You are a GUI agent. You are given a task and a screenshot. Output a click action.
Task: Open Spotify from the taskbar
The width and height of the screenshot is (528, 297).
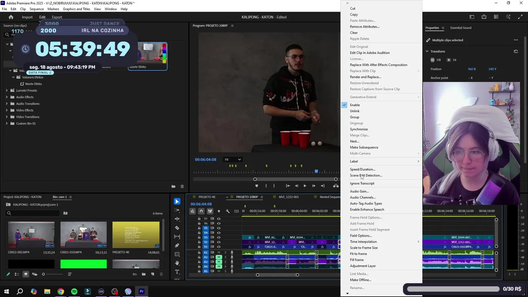(x=74, y=292)
